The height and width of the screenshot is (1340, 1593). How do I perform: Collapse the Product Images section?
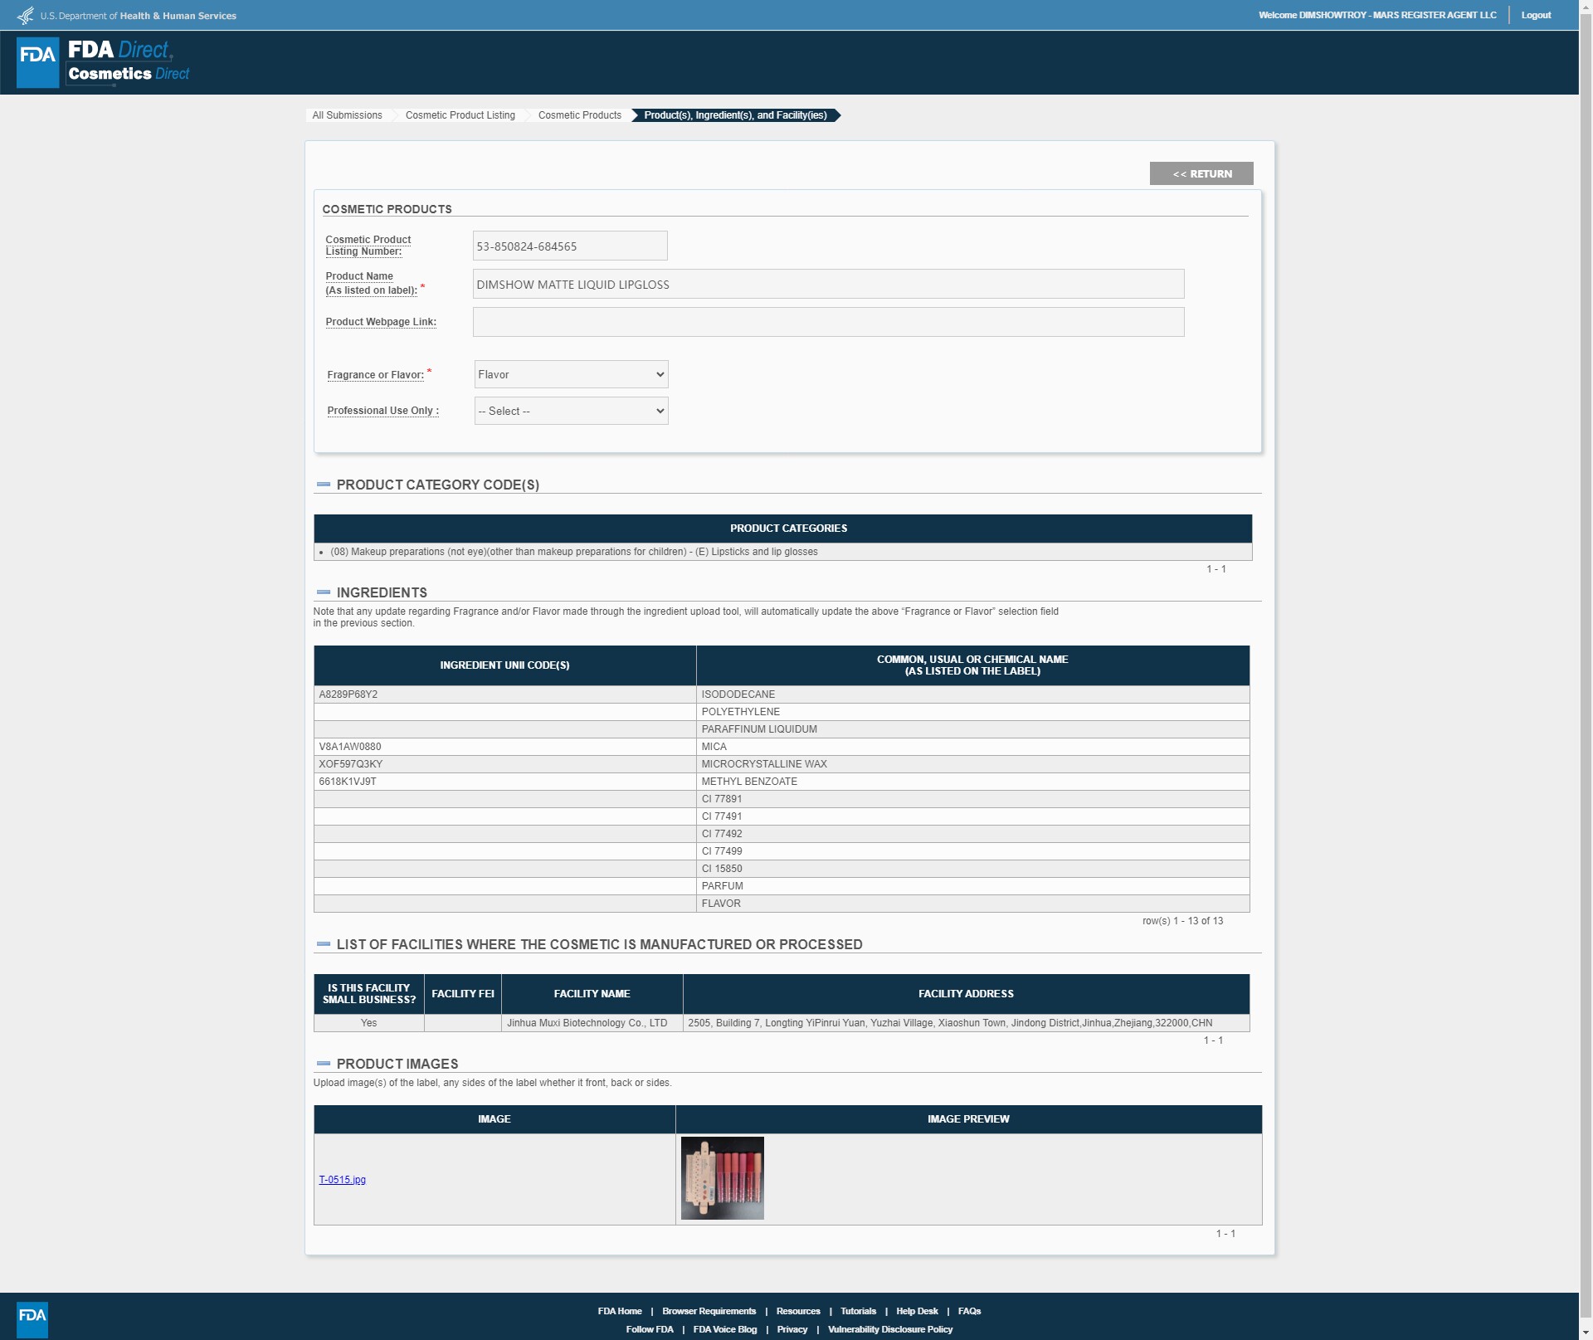coord(324,1064)
